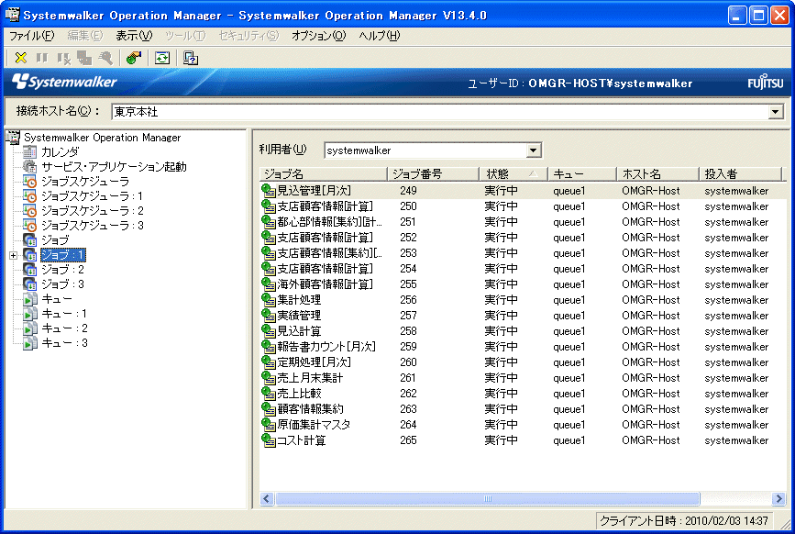The image size is (795, 534).
Task: Select the 都心部情報[集約][計… job row
Action: point(523,222)
